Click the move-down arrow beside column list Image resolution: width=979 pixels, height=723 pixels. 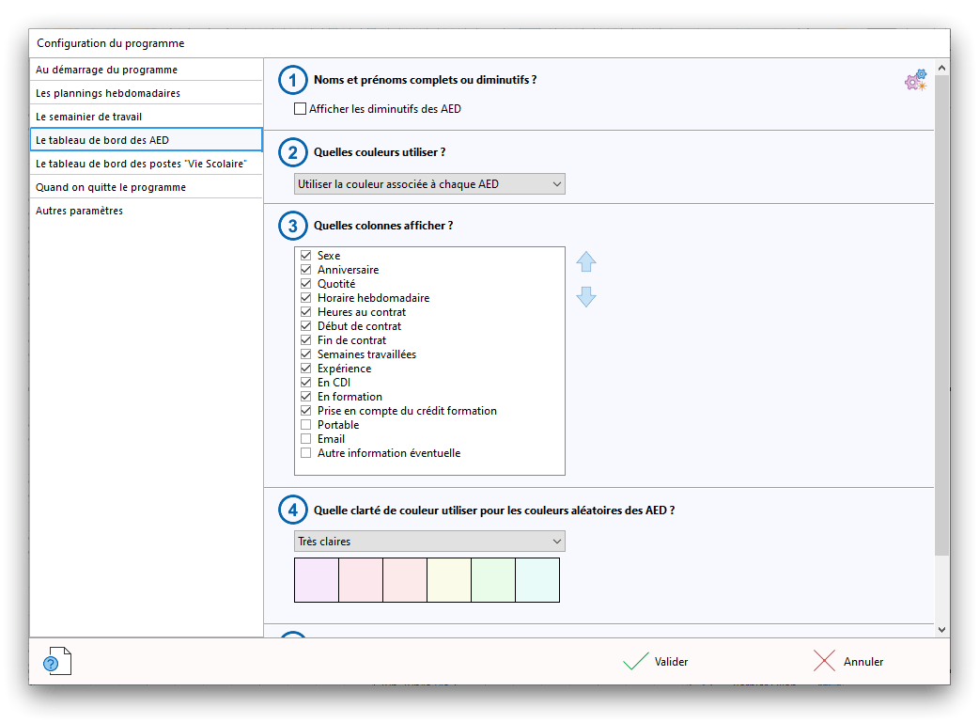pyautogui.click(x=586, y=297)
